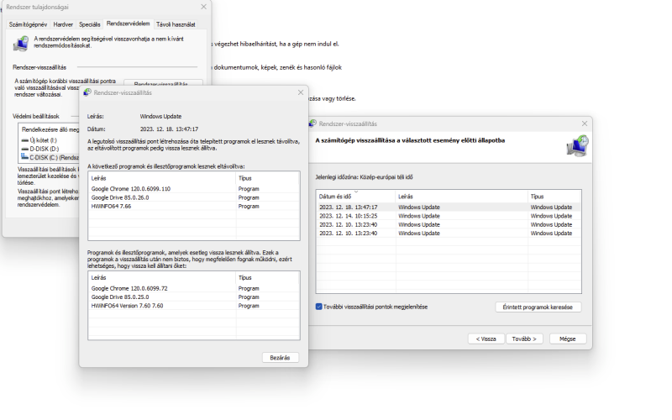Select the C-DISK (C:) drive row
672x420 pixels.
pyautogui.click(x=50, y=157)
